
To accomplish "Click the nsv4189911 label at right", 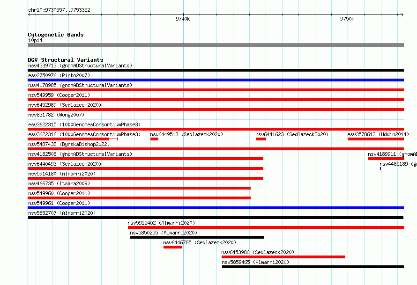I will coord(392,154).
